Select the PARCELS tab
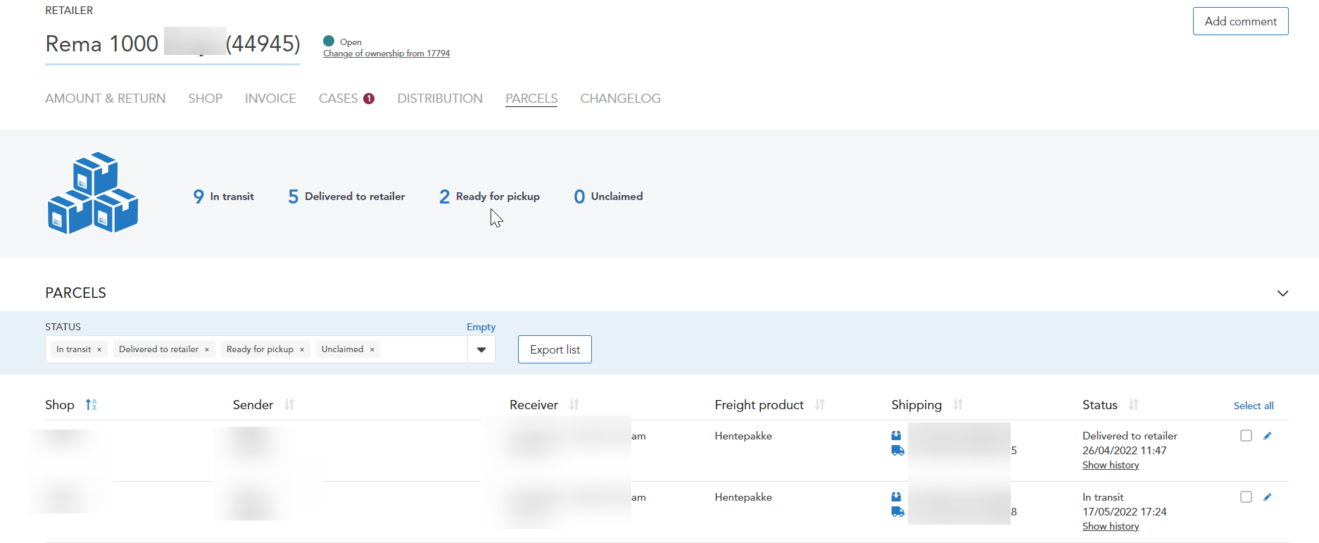Image resolution: width=1319 pixels, height=543 pixels. [531, 99]
